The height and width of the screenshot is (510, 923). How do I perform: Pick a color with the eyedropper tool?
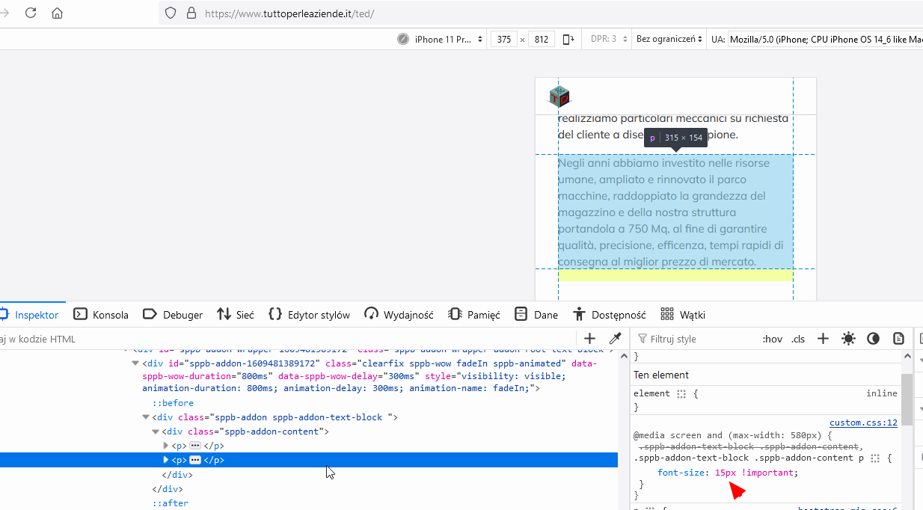coord(616,339)
